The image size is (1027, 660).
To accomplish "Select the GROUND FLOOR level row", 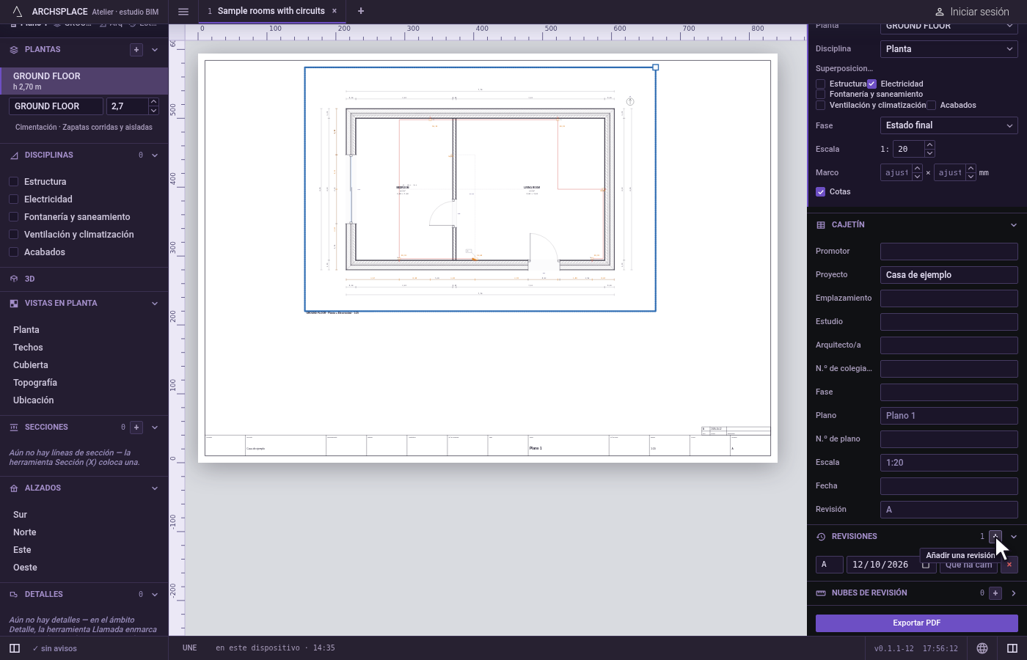I will (x=84, y=81).
